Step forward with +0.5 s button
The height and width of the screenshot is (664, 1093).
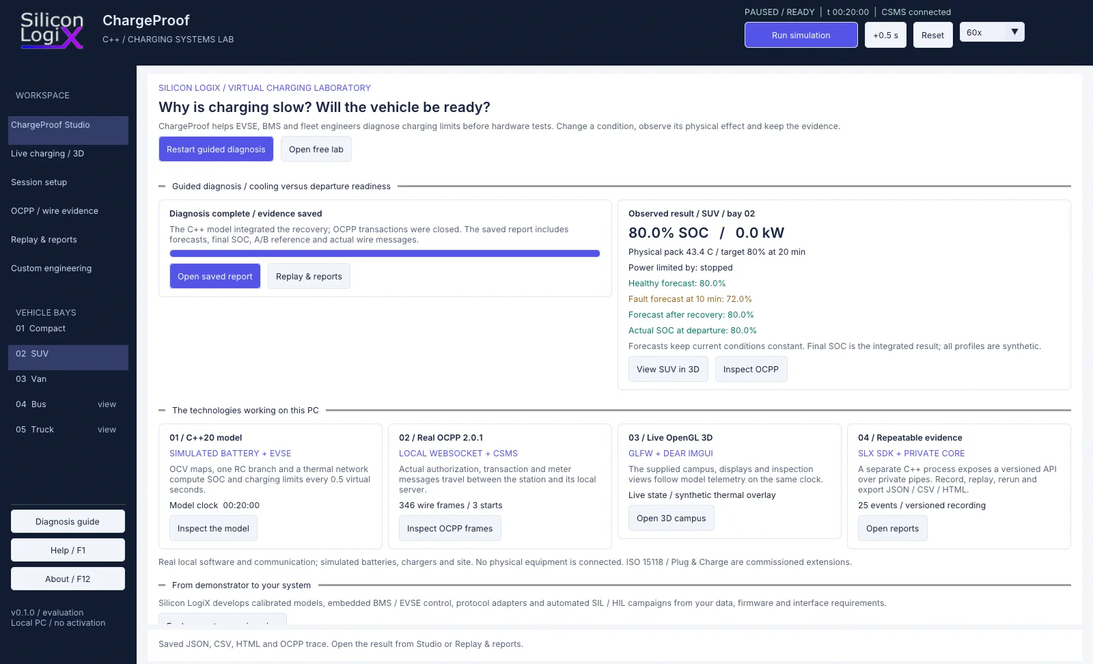click(885, 35)
